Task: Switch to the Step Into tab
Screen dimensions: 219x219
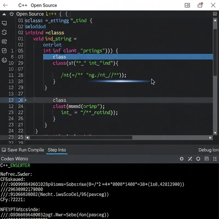Action: pos(57,150)
